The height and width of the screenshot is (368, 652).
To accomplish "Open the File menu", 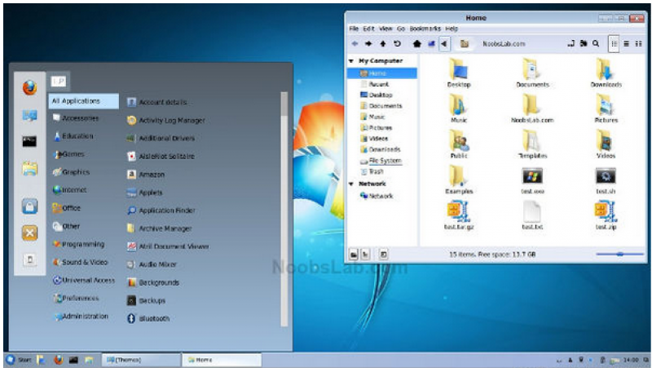I will (x=354, y=29).
